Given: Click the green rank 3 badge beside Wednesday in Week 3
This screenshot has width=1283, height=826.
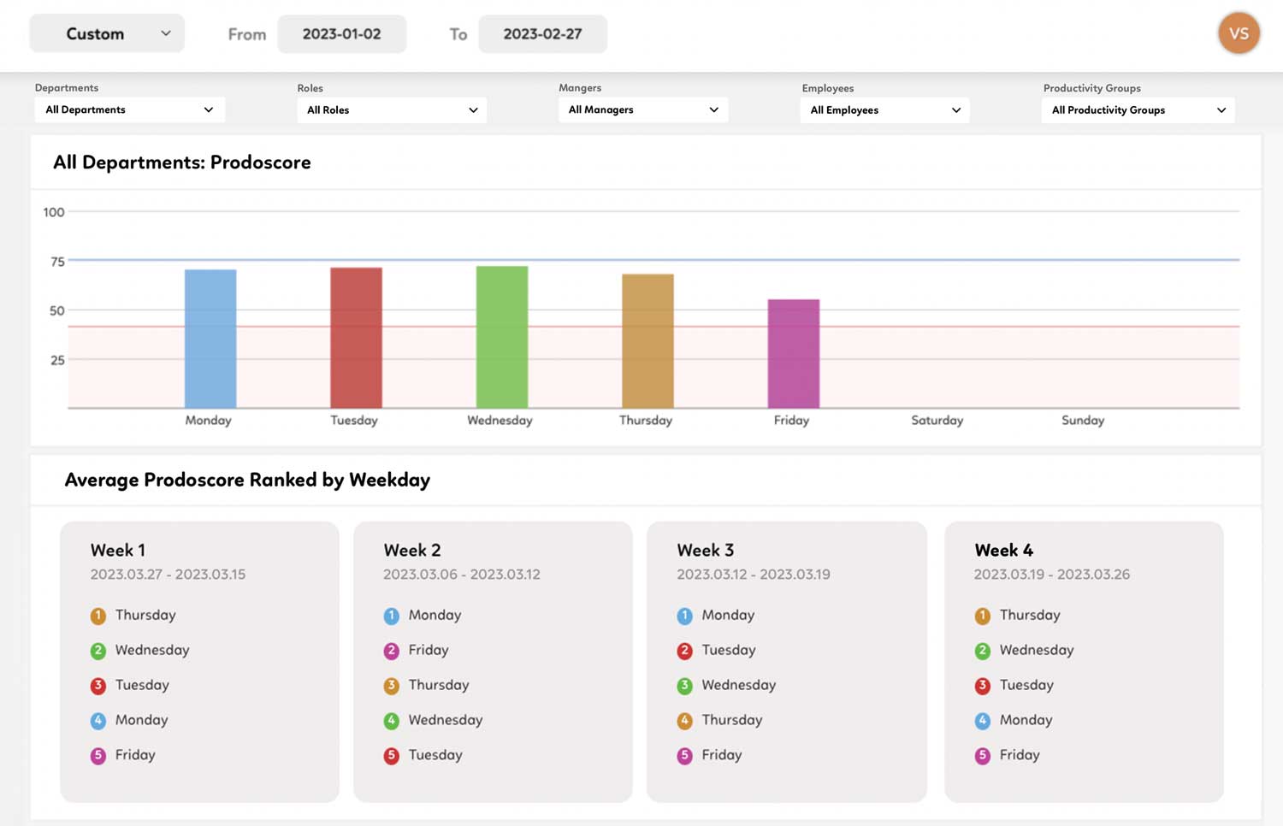Looking at the screenshot, I should pyautogui.click(x=685, y=685).
